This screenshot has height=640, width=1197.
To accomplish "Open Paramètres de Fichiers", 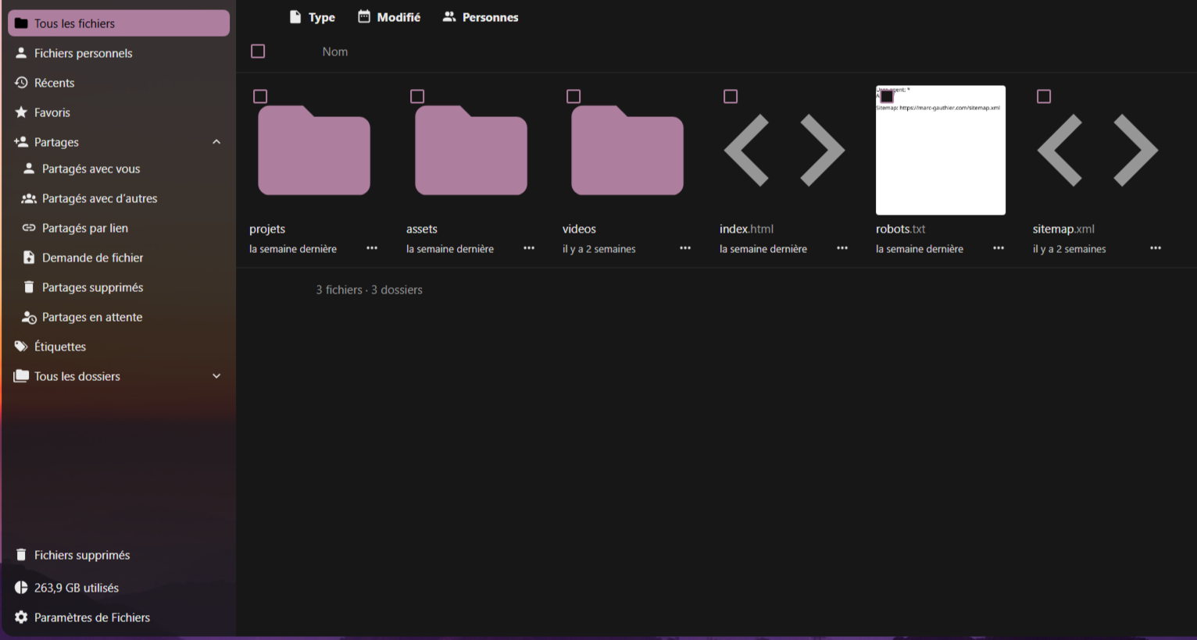I will click(91, 617).
